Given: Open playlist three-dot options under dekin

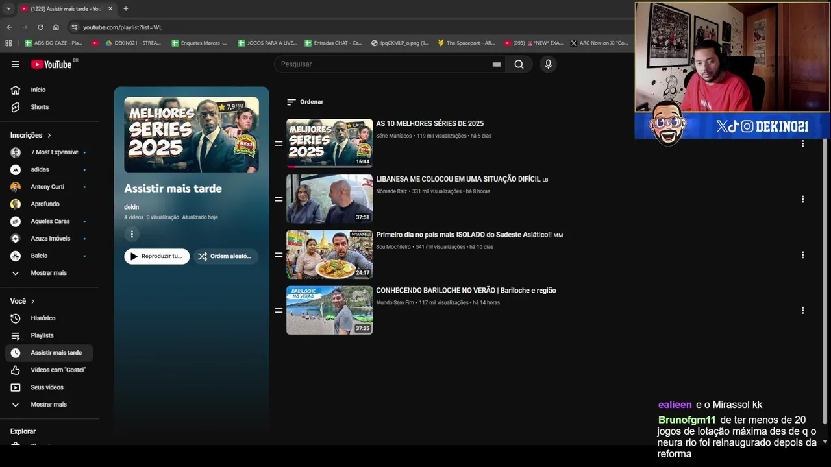Looking at the screenshot, I should [132, 234].
